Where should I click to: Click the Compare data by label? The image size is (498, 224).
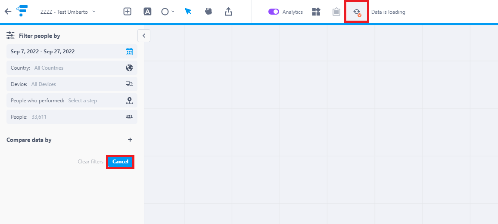29,140
